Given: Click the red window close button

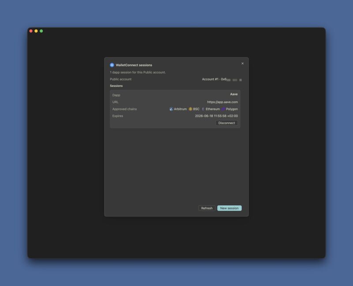Looking at the screenshot, I should pos(31,31).
